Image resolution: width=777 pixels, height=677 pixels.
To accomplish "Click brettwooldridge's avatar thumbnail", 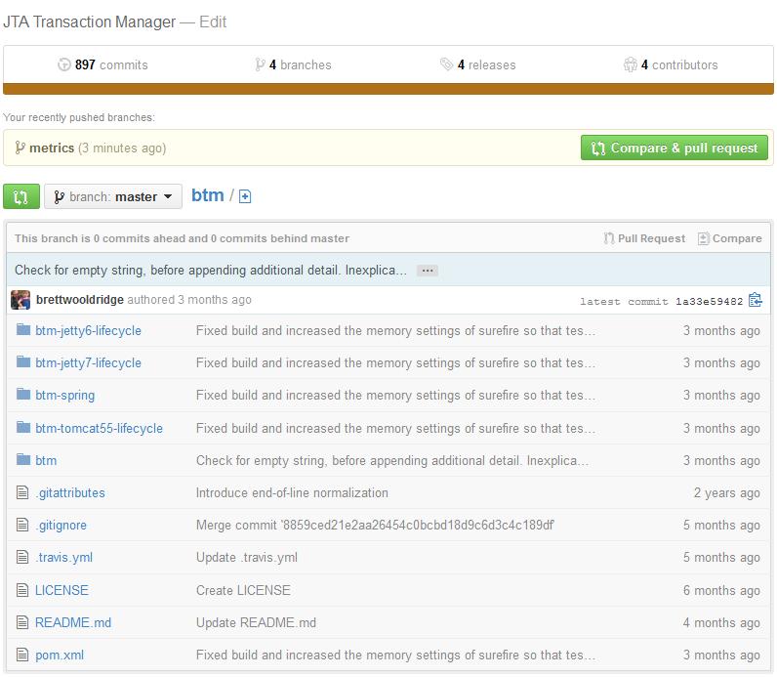I will pos(20,300).
